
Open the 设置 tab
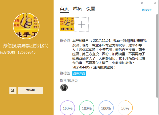click(91, 9)
